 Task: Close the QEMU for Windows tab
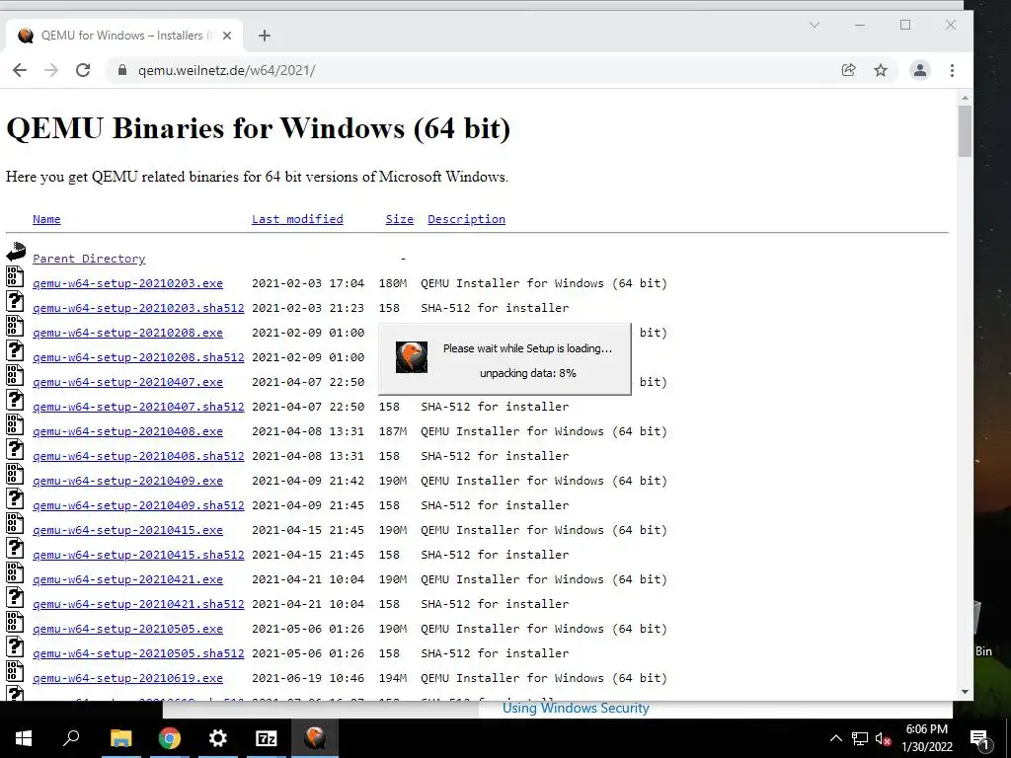pos(227,36)
